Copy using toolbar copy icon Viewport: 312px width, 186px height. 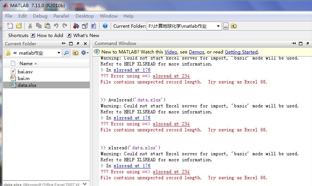coord(39,26)
